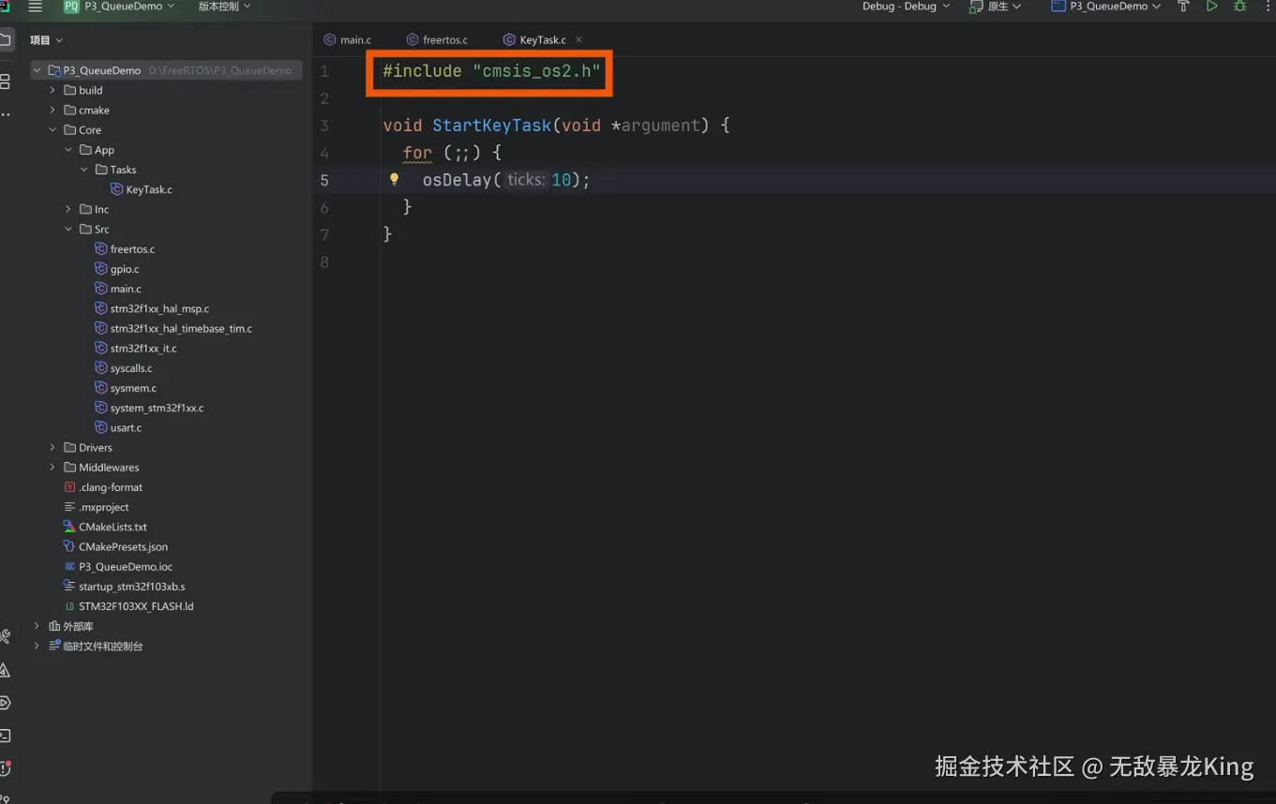Select CMakePresets.json file
1276x804 pixels.
(124, 546)
